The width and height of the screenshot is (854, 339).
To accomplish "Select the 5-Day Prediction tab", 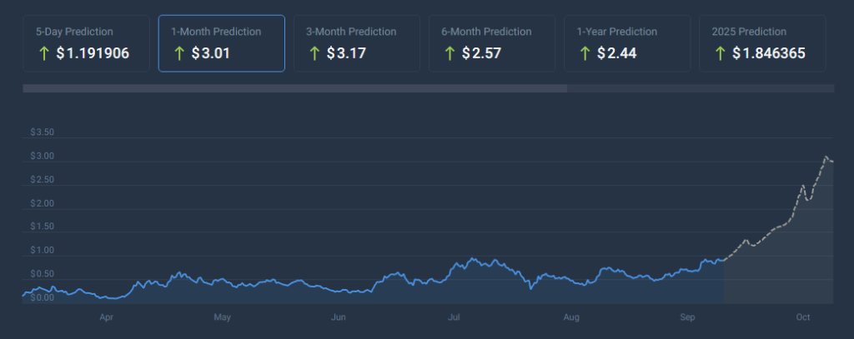I will [86, 43].
